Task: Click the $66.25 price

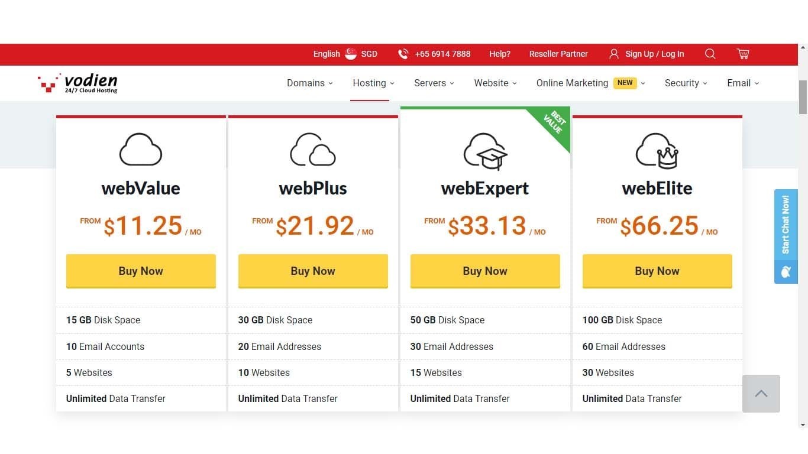Action: (x=659, y=226)
